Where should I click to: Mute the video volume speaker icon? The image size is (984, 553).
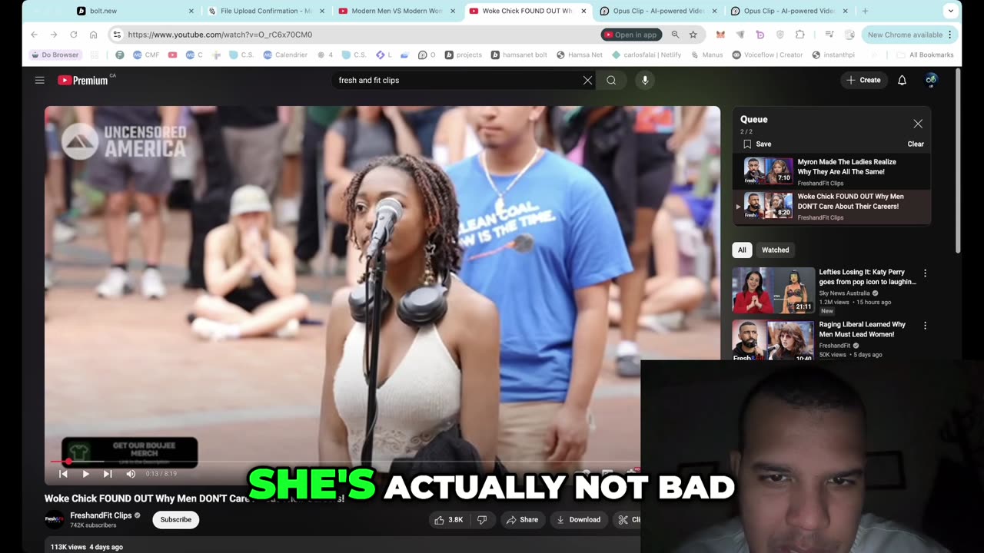(131, 474)
